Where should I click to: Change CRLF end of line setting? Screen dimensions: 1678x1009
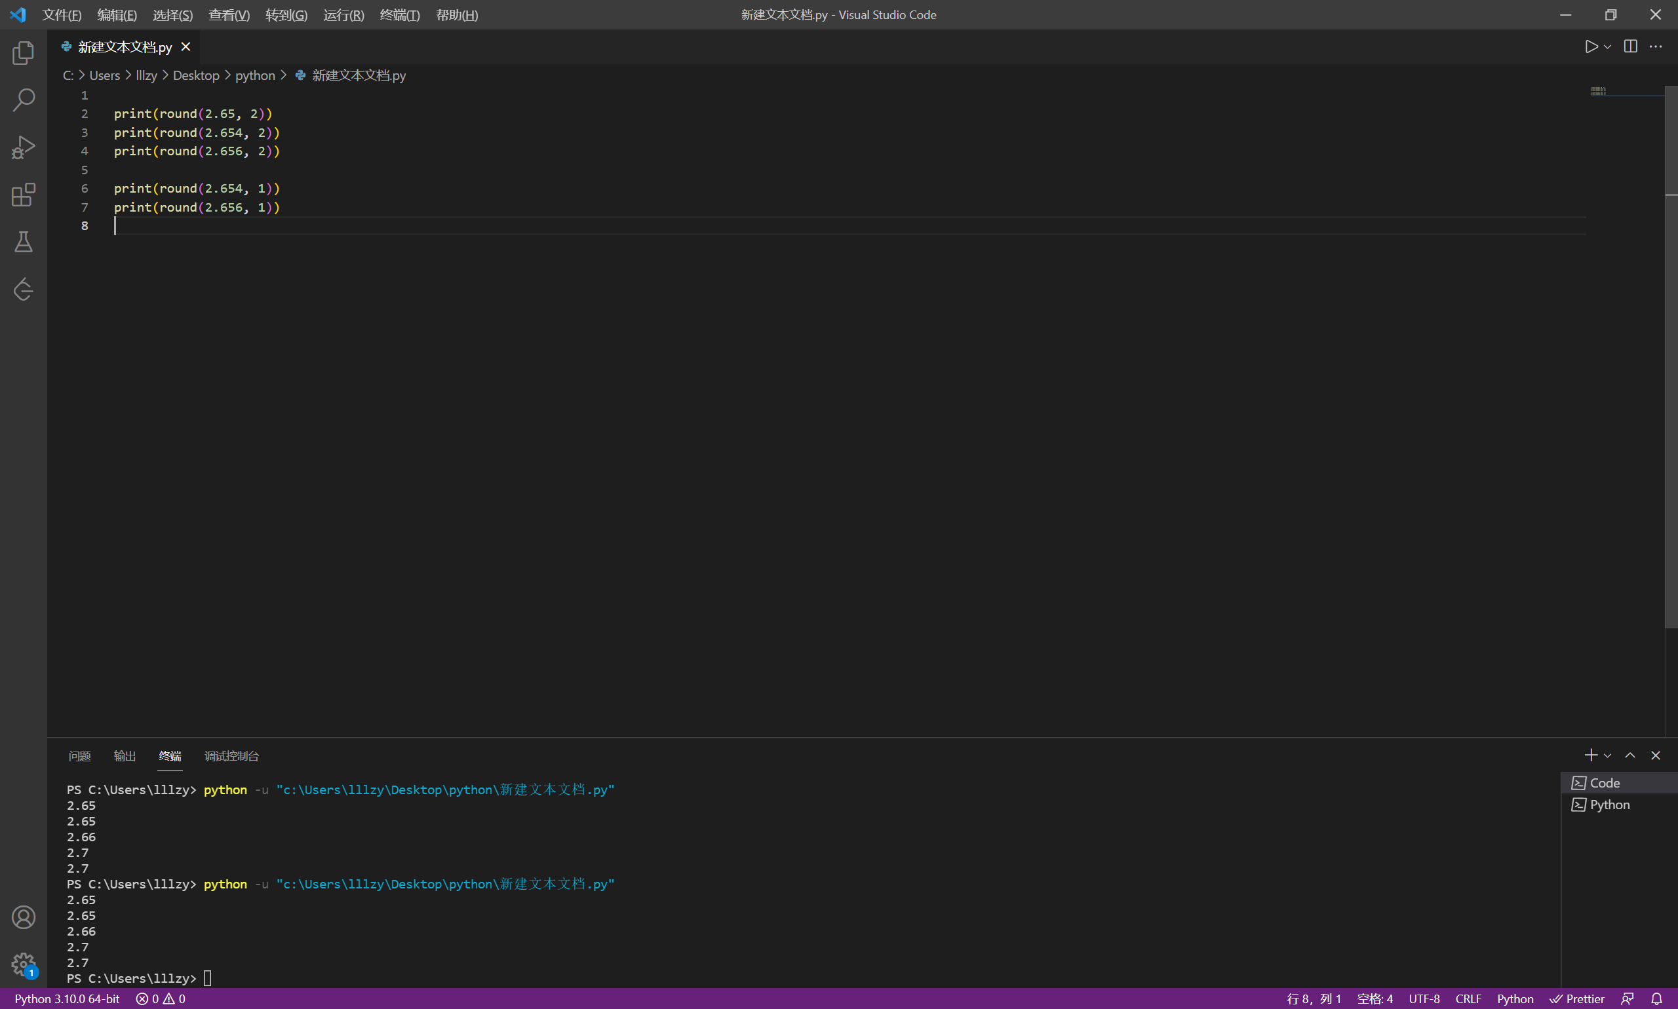(1468, 999)
